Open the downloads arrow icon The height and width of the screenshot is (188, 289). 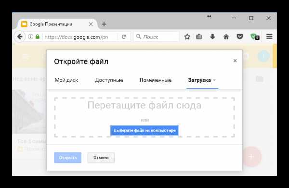point(212,37)
